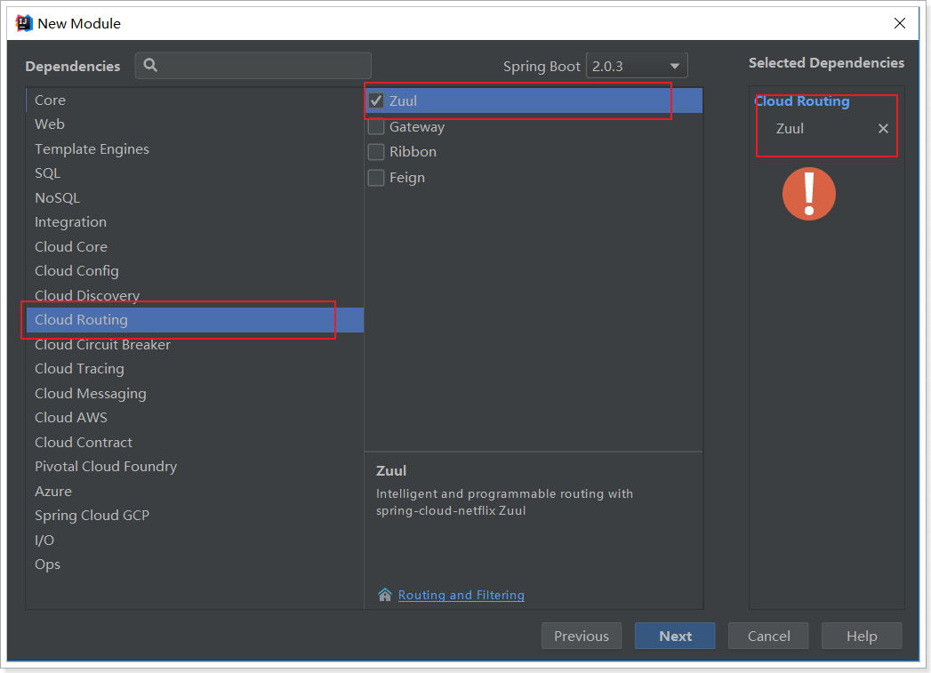Go back with the Previous button

coord(582,637)
